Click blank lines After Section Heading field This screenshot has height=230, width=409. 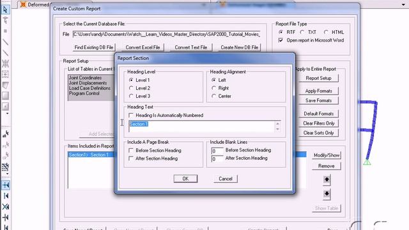pos(217,159)
